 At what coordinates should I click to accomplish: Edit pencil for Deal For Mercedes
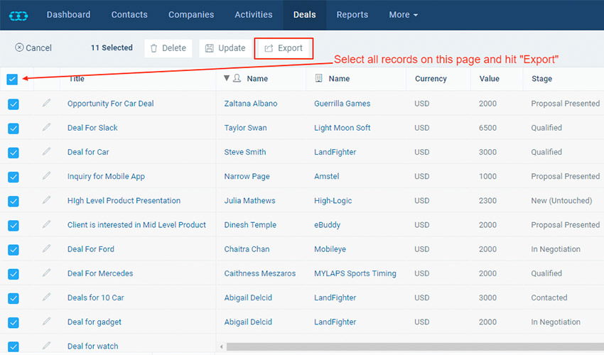click(46, 273)
